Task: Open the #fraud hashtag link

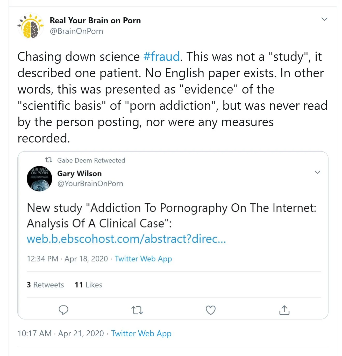Action: coord(161,56)
